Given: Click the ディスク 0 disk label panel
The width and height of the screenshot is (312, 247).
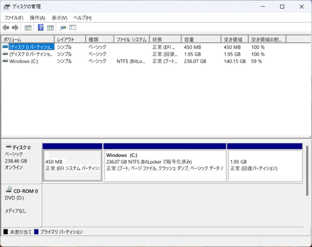Looking at the screenshot, I should coord(21,162).
